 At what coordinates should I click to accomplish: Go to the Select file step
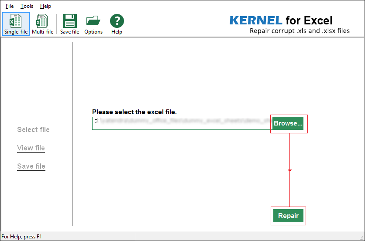(33, 130)
